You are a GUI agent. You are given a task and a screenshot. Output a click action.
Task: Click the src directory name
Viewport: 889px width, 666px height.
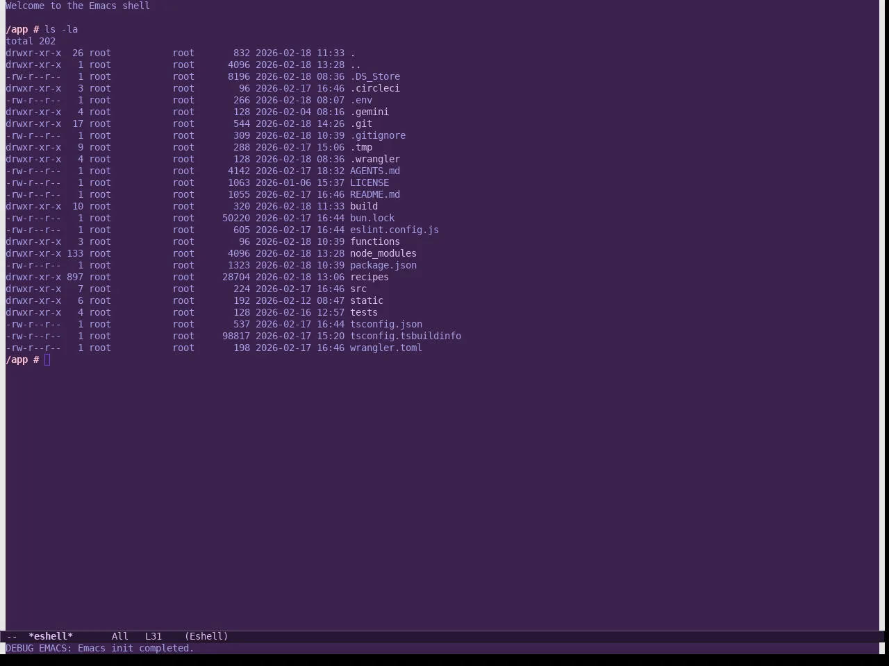358,289
